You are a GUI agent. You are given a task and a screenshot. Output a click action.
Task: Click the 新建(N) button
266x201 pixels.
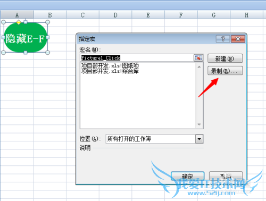pyautogui.click(x=225, y=58)
